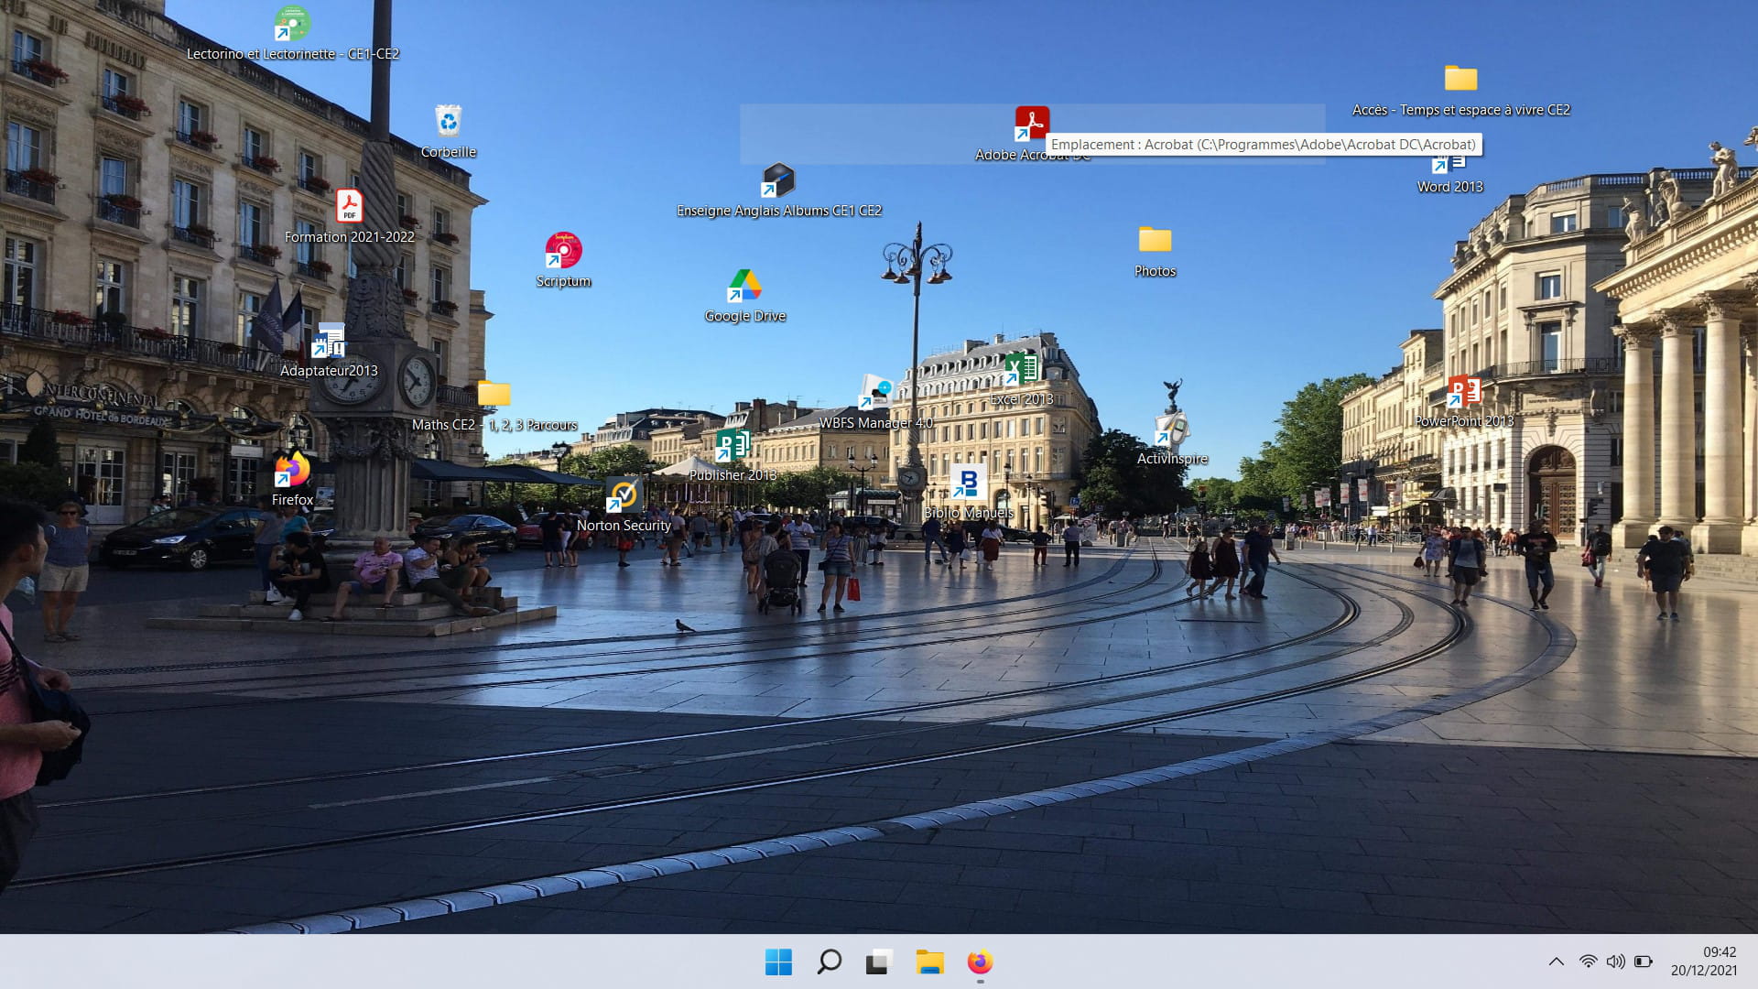The height and width of the screenshot is (989, 1758).
Task: Open File Explorer from the taskbar
Action: pos(929,962)
